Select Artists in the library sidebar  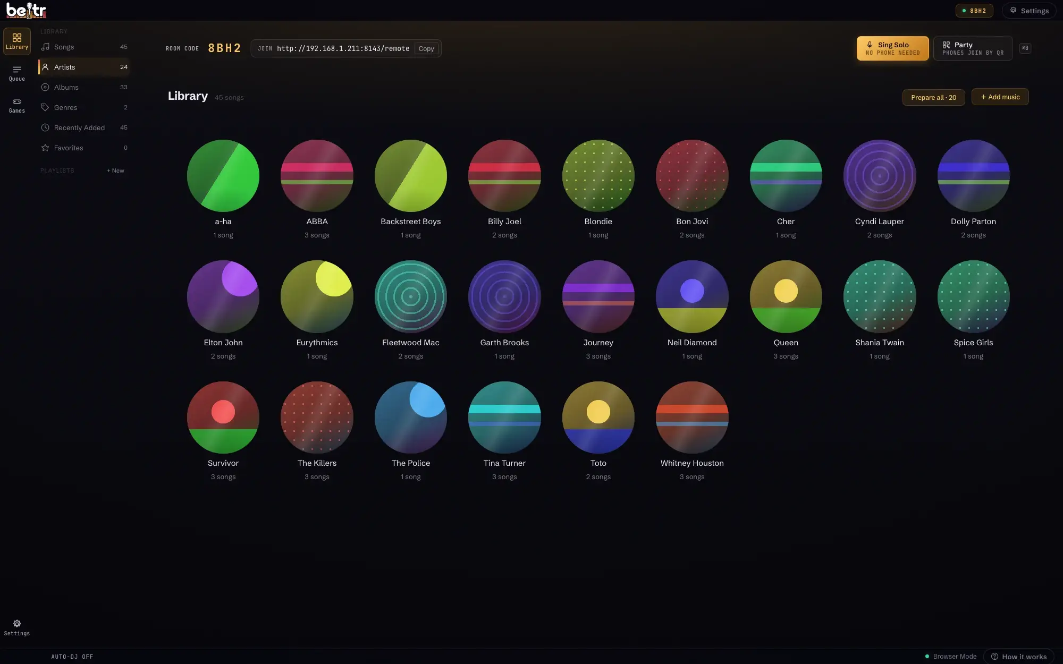84,67
